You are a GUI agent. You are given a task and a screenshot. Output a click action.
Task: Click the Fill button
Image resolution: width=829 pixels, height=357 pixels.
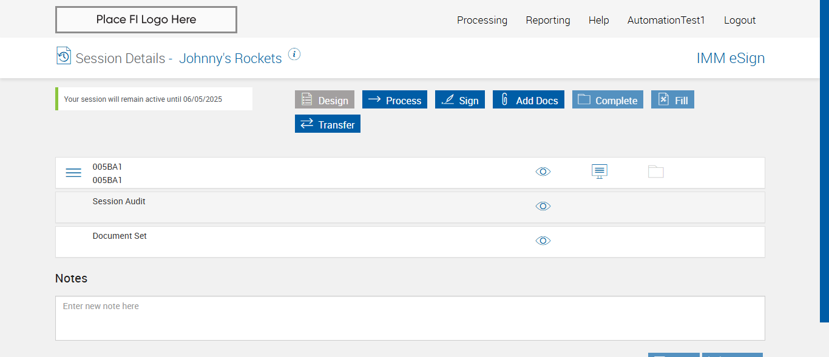[x=672, y=100]
